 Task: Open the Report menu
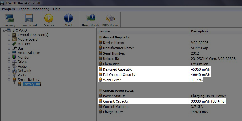(24, 9)
